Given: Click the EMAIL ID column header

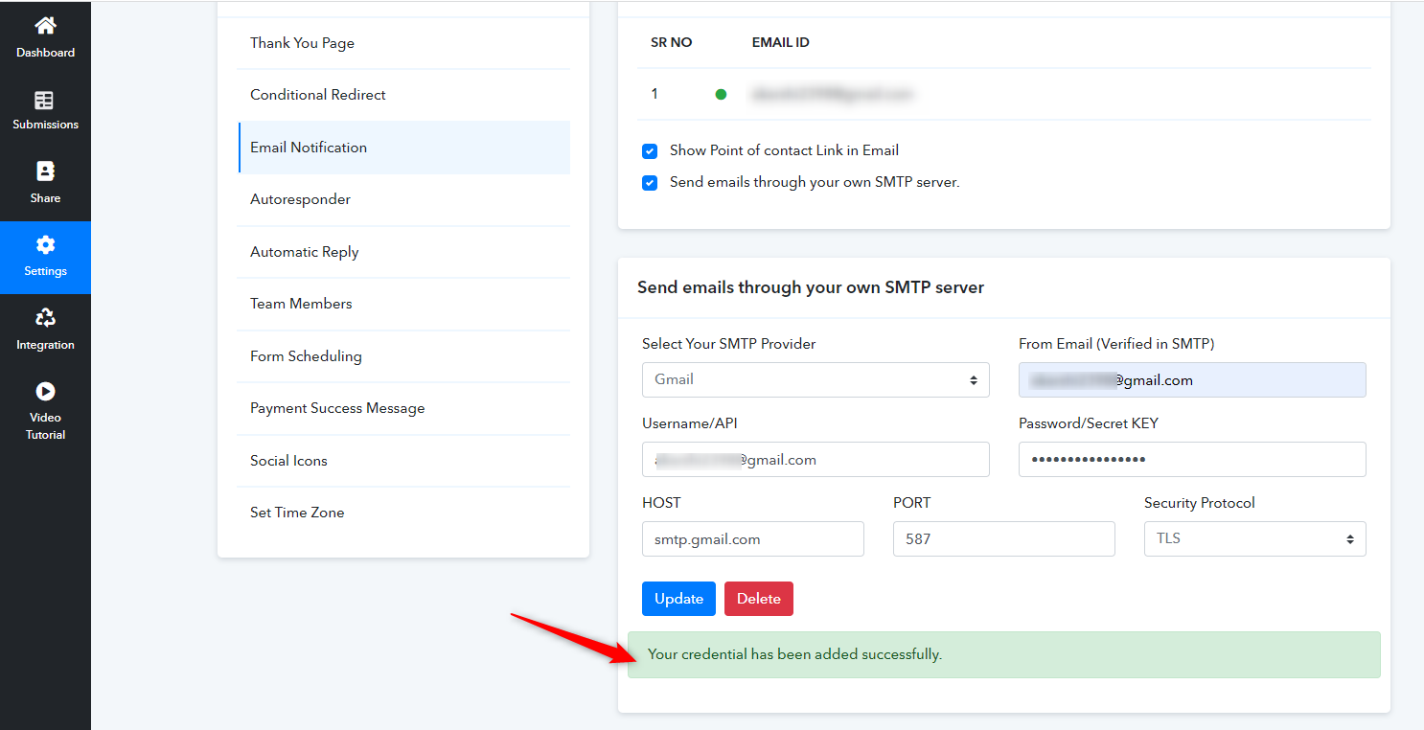Looking at the screenshot, I should point(780,42).
